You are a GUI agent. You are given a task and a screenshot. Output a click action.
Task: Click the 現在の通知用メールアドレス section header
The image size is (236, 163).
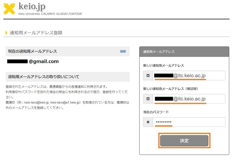tap(32, 51)
